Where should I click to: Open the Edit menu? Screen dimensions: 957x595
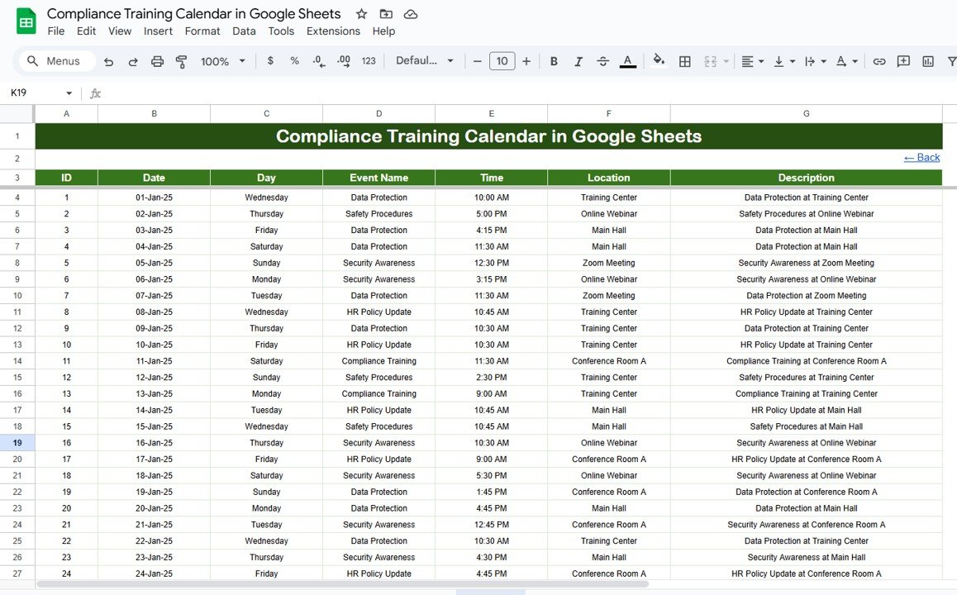click(x=86, y=31)
